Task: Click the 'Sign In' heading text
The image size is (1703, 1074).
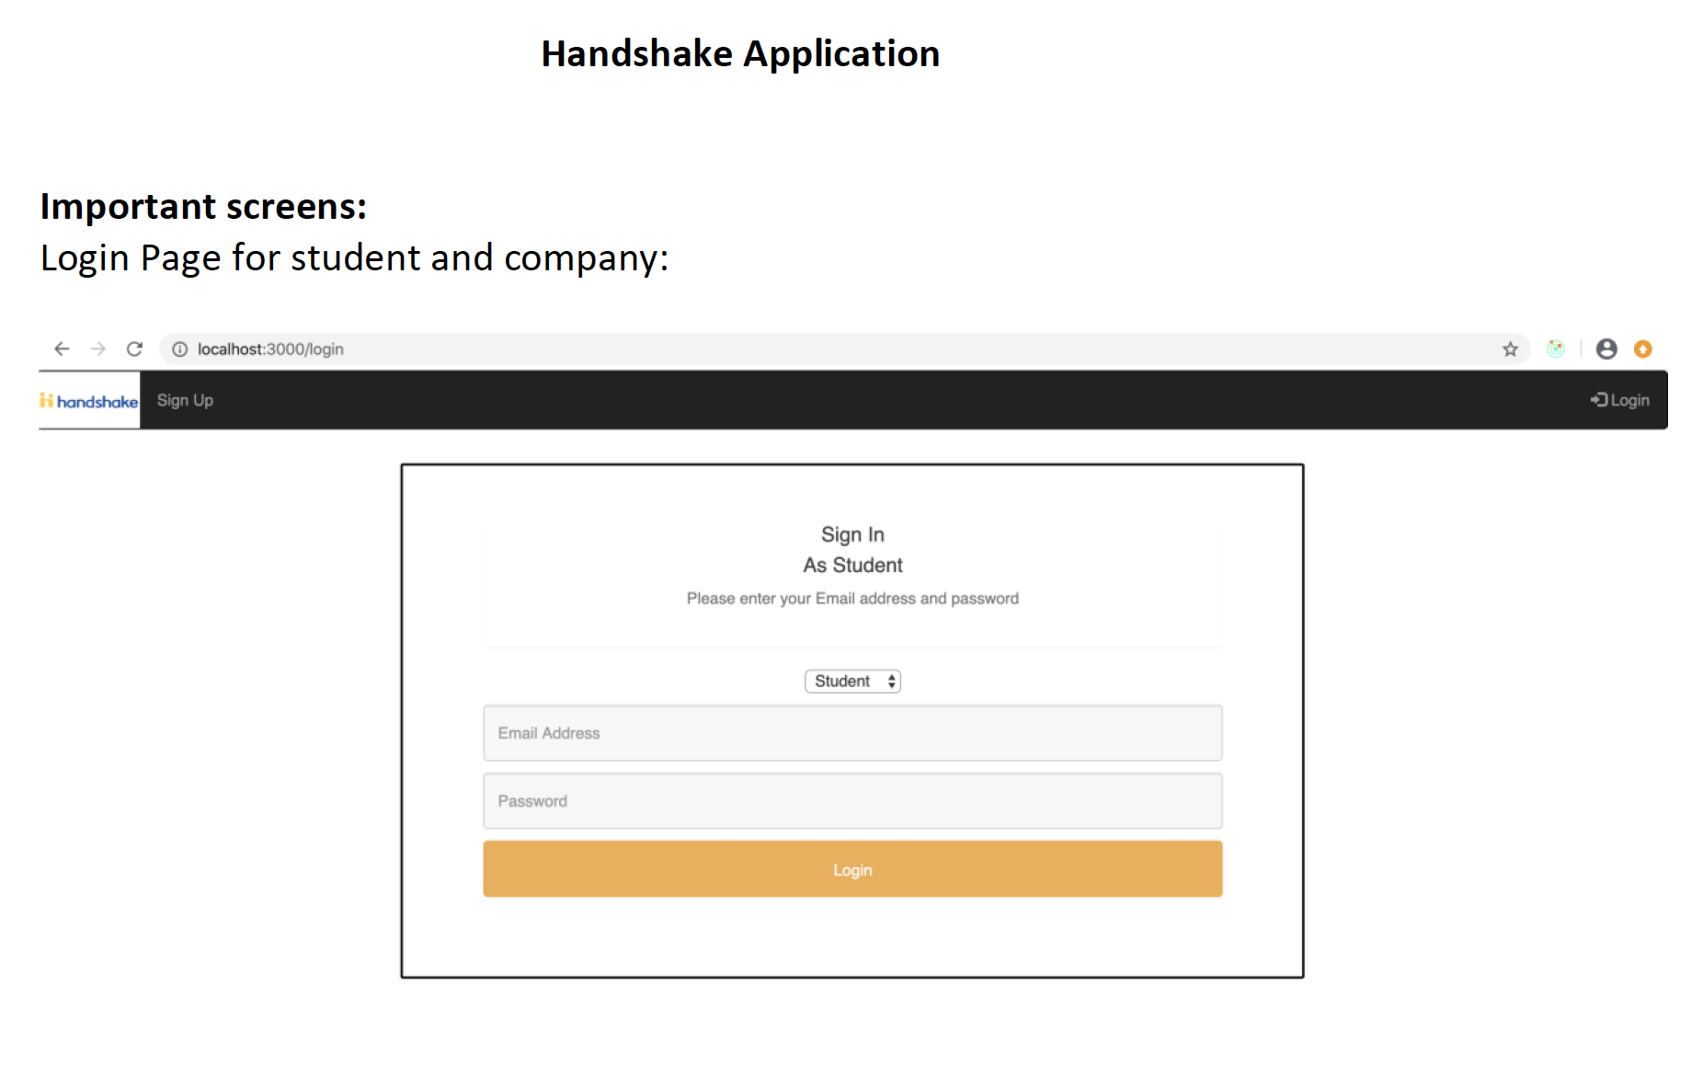Action: point(852,534)
